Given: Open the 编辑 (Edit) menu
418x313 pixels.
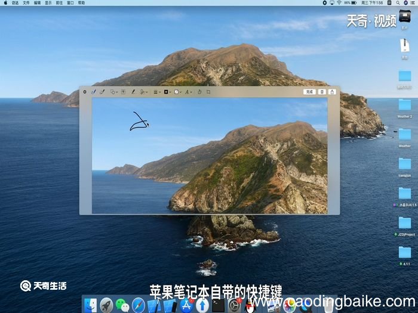Looking at the screenshot, I should (x=37, y=2).
